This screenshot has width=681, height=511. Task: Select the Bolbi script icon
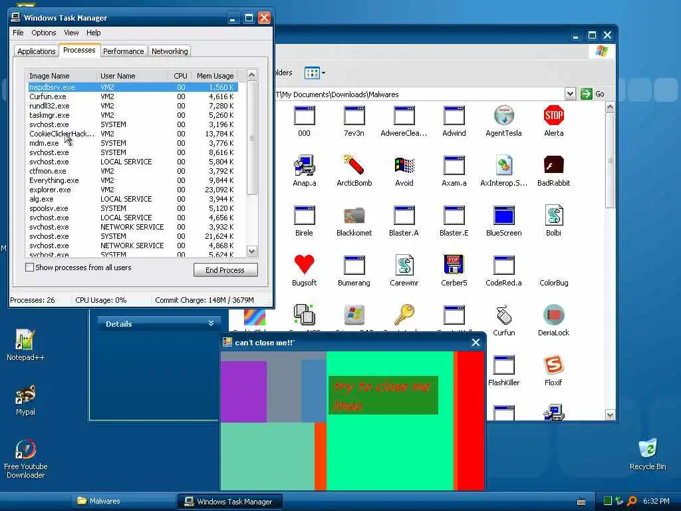pos(554,215)
